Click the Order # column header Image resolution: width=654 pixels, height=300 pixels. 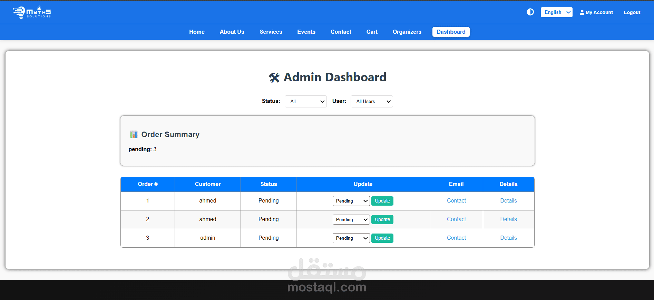click(148, 184)
